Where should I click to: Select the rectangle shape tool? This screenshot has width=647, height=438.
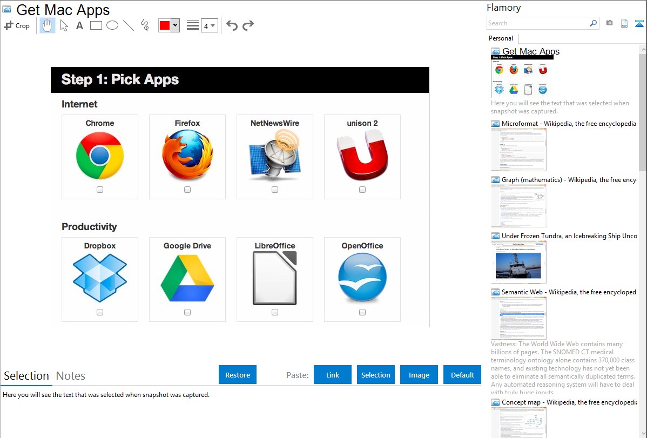click(96, 25)
